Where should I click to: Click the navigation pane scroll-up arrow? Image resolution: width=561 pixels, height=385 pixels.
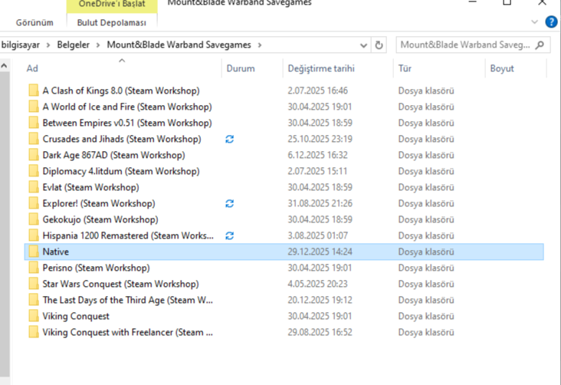tap(4, 65)
